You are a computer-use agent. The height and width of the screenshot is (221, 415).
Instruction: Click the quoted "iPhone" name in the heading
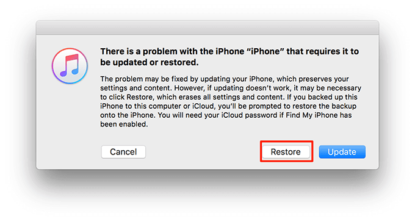[x=265, y=51]
